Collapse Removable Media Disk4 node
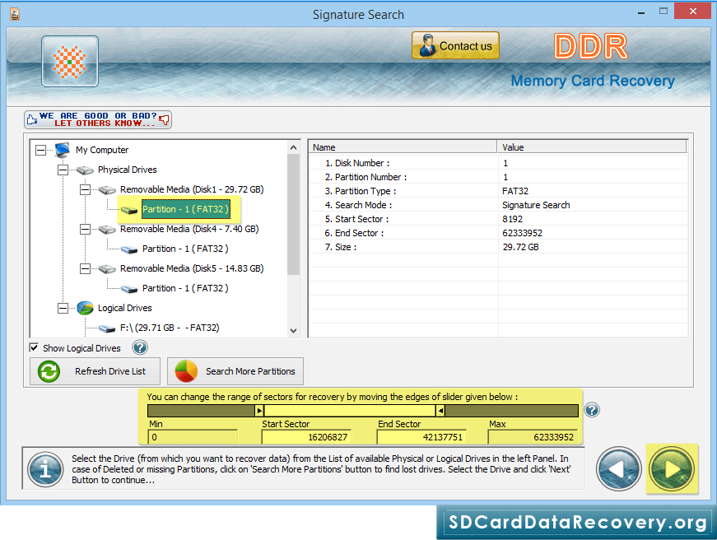This screenshot has height=540, width=717. (85, 229)
